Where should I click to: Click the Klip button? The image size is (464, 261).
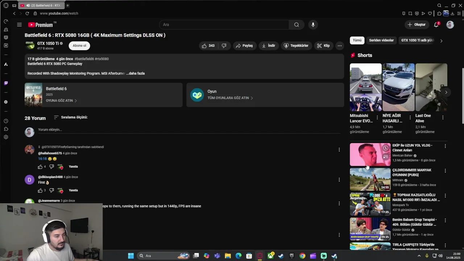323,46
